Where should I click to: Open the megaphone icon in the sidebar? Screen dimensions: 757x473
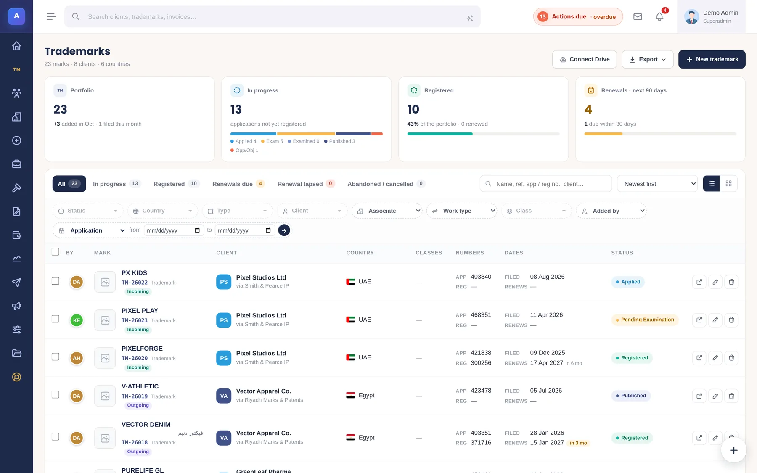pyautogui.click(x=16, y=306)
